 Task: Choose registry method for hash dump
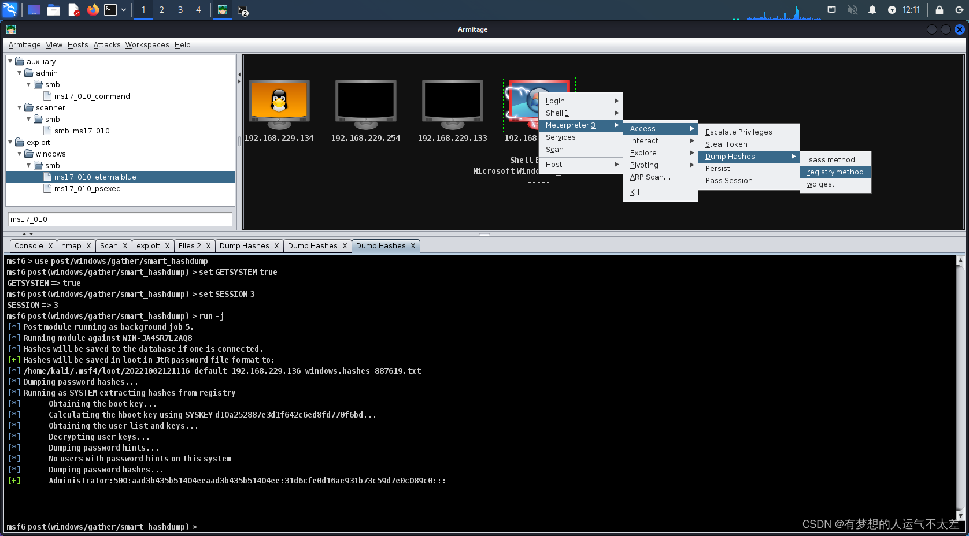click(835, 172)
